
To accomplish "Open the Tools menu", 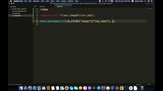I will point(58,1).
